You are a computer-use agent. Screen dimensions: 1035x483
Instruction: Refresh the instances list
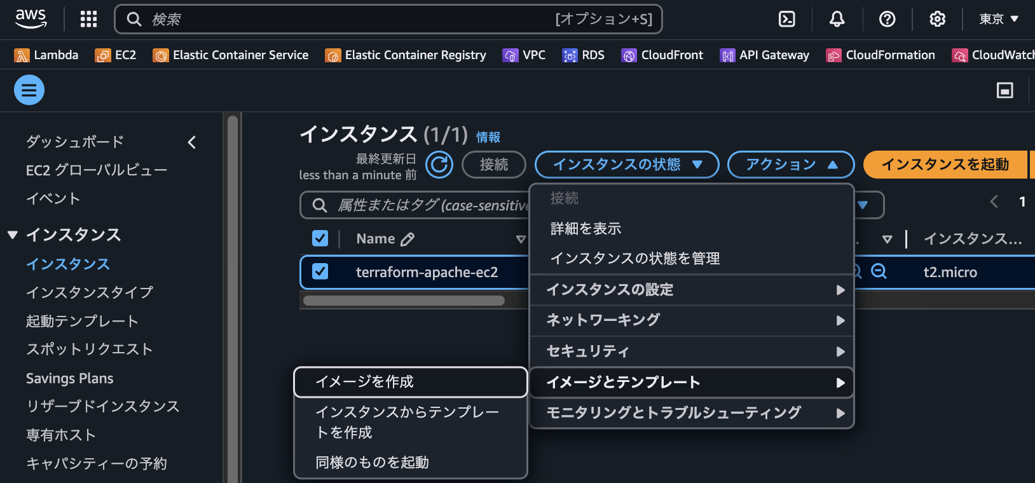[439, 165]
